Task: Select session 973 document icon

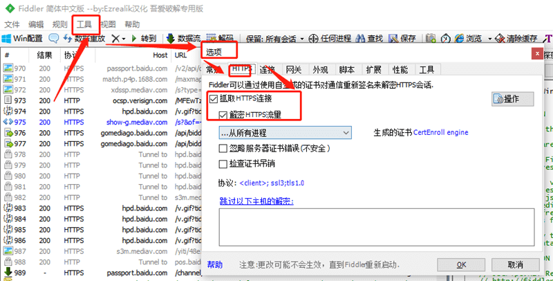Action: (8, 100)
